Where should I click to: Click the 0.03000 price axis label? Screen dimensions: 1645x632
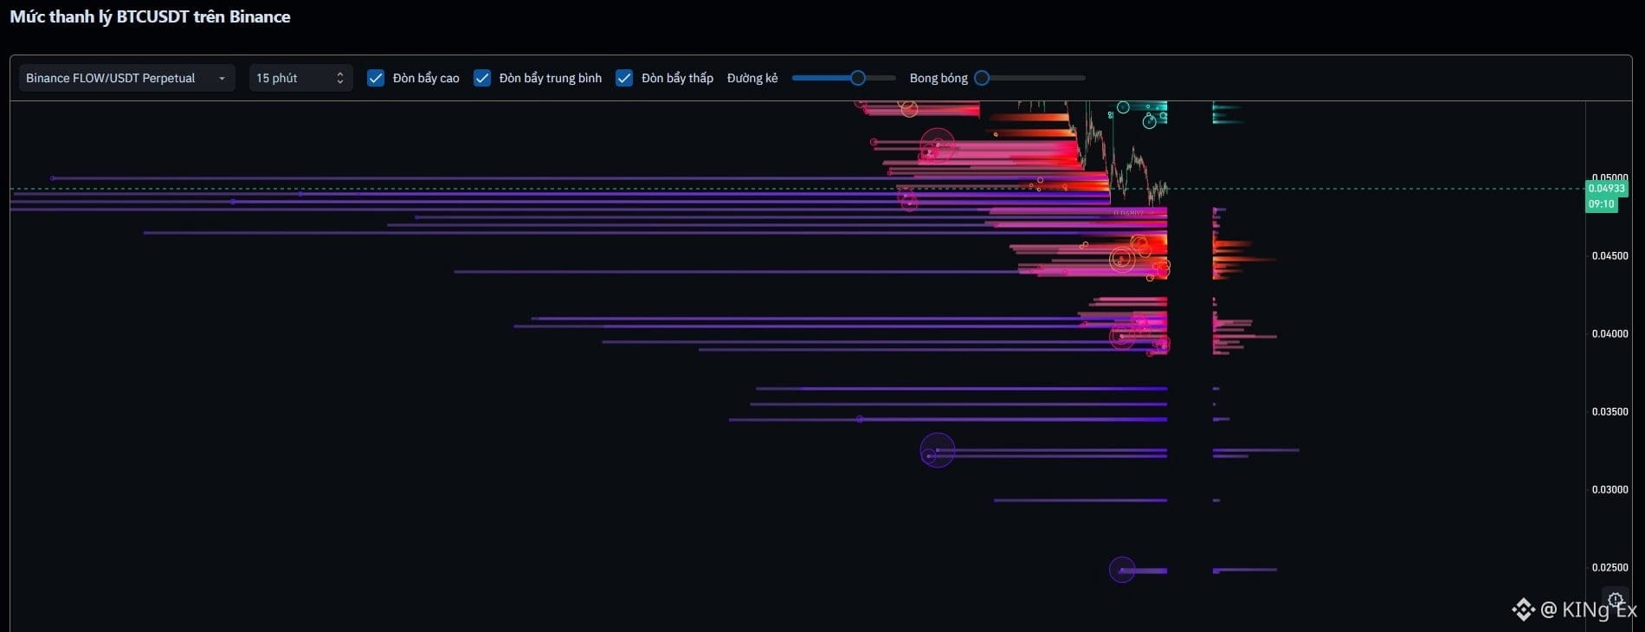click(1610, 490)
